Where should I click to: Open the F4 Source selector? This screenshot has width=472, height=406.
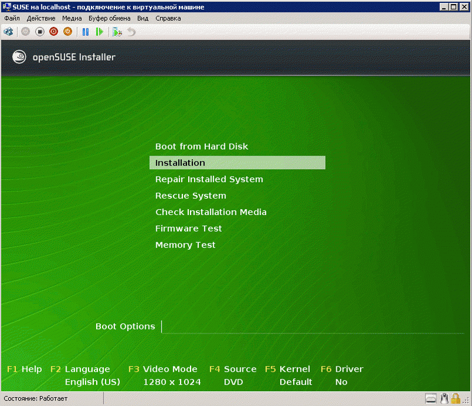point(233,369)
